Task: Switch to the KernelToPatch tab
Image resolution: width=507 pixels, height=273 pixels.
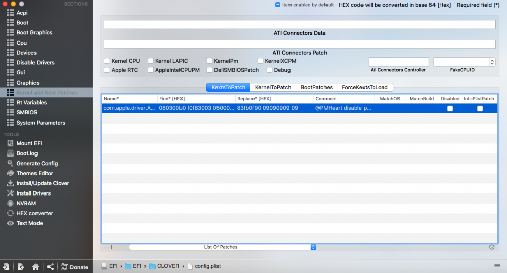Action: [x=273, y=87]
